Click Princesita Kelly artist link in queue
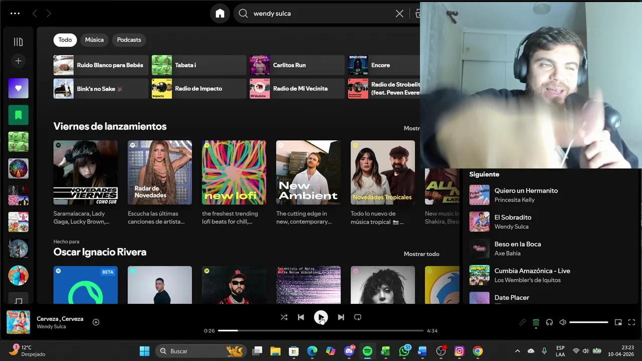Viewport: 642px width, 361px height. pos(515,200)
